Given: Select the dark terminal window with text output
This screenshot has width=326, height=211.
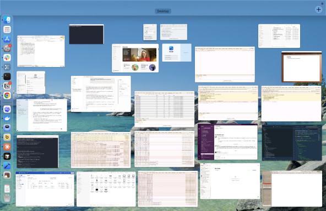Looking at the screenshot, I should (x=37, y=152).
